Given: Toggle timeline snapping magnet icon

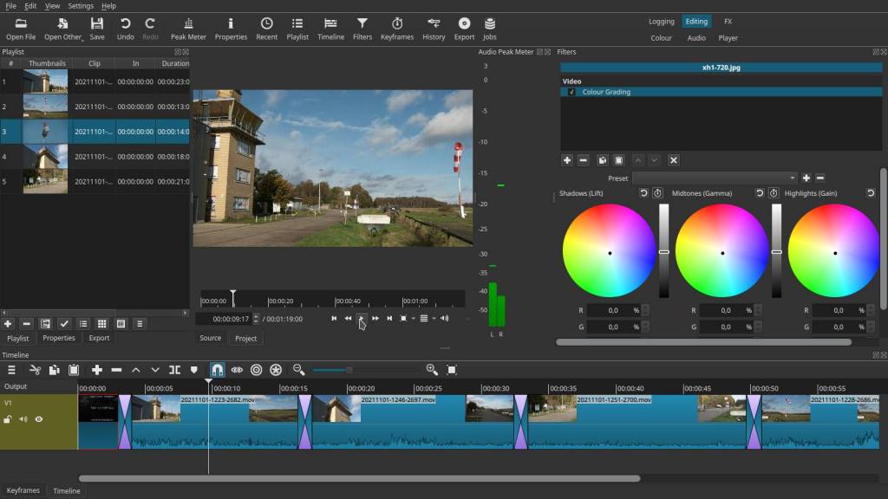Looking at the screenshot, I should [217, 370].
